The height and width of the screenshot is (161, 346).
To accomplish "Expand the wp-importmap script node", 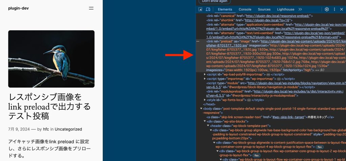I will click(x=205, y=79).
